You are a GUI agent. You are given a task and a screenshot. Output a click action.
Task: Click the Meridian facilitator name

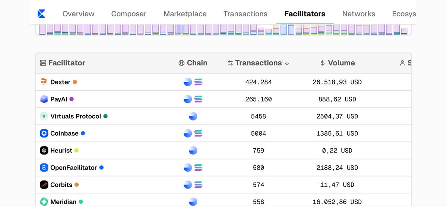click(x=63, y=202)
